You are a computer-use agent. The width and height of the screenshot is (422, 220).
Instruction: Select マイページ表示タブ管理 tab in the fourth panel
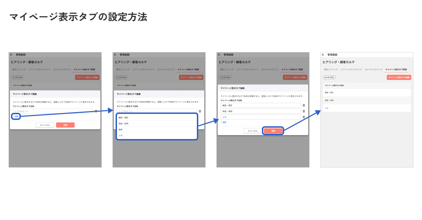pos(396,69)
